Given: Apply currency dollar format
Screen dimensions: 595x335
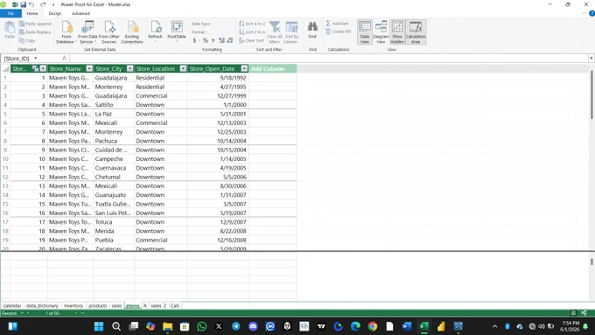Looking at the screenshot, I should [x=194, y=40].
